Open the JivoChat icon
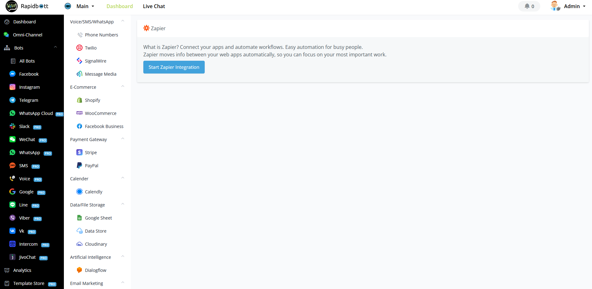This screenshot has width=592, height=289. coord(12,257)
